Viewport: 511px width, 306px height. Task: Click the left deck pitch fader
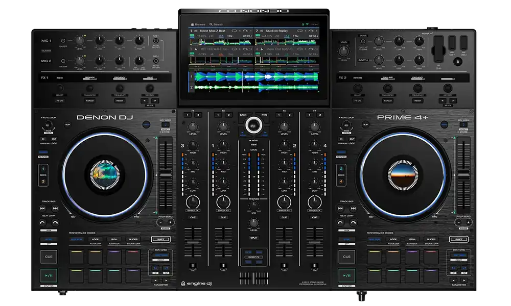click(x=166, y=175)
